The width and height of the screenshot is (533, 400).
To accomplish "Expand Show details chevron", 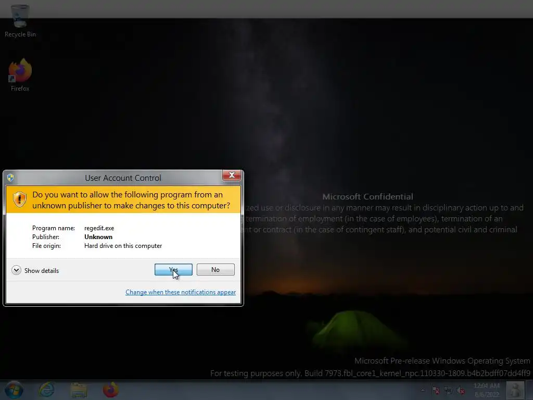I will pos(16,270).
